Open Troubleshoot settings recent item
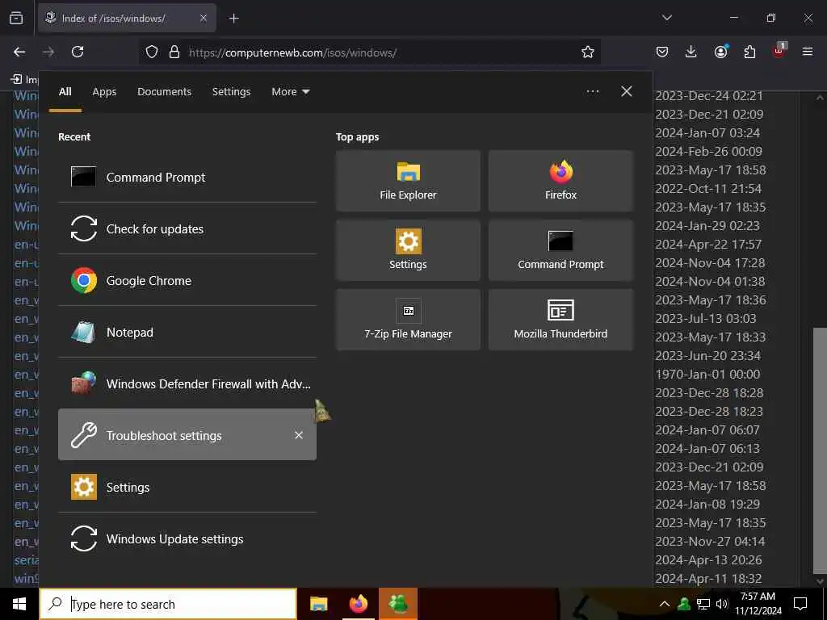 187,435
